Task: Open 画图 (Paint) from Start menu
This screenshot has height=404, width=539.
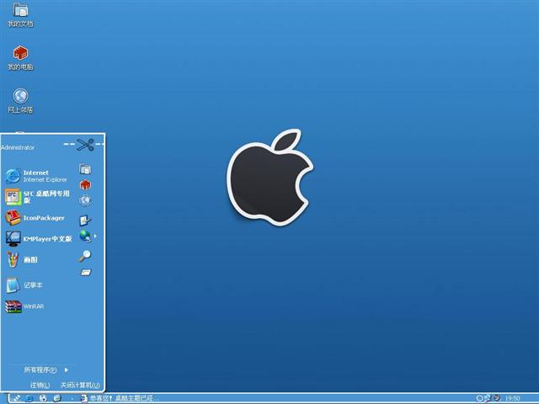Action: (x=22, y=260)
